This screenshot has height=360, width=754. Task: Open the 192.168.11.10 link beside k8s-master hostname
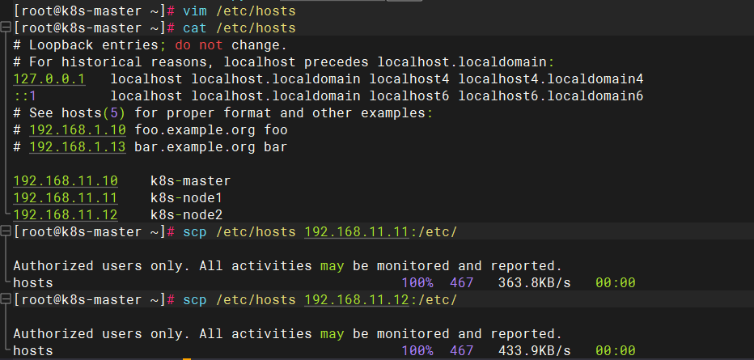click(x=66, y=180)
